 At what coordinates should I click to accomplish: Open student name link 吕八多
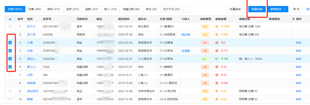click(31, 35)
